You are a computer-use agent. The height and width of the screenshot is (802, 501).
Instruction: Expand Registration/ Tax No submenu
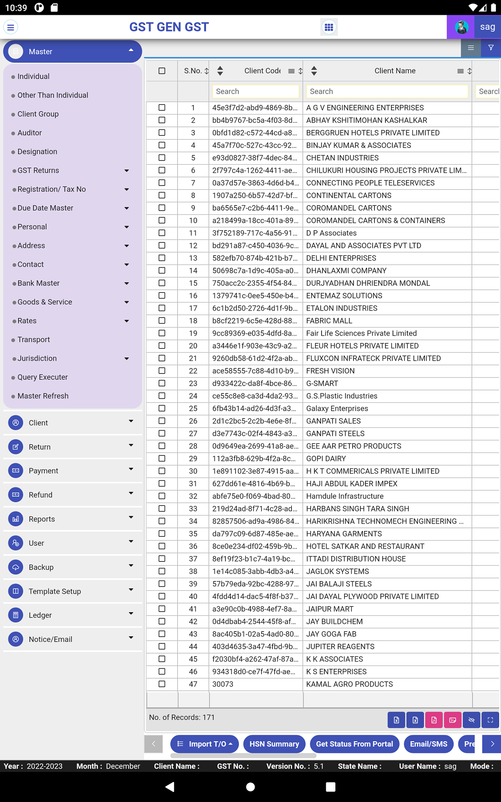click(127, 189)
